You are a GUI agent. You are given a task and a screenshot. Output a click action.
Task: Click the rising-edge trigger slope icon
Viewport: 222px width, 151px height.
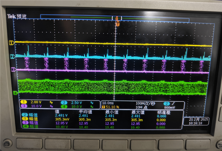173,104
